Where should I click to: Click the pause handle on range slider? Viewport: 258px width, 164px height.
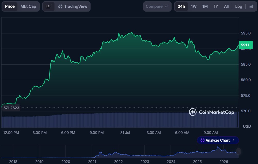[238, 151]
